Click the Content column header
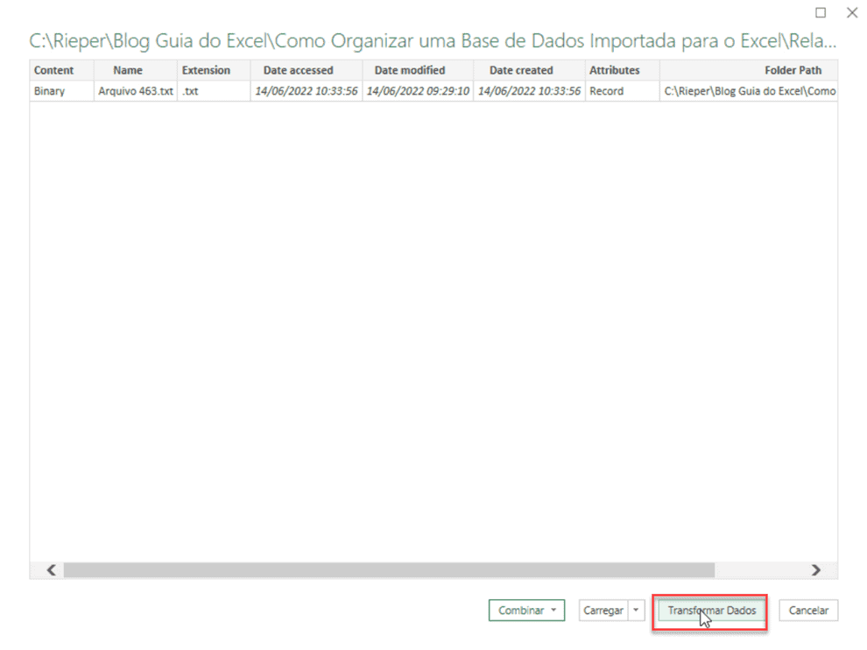The width and height of the screenshot is (867, 650). coord(53,70)
